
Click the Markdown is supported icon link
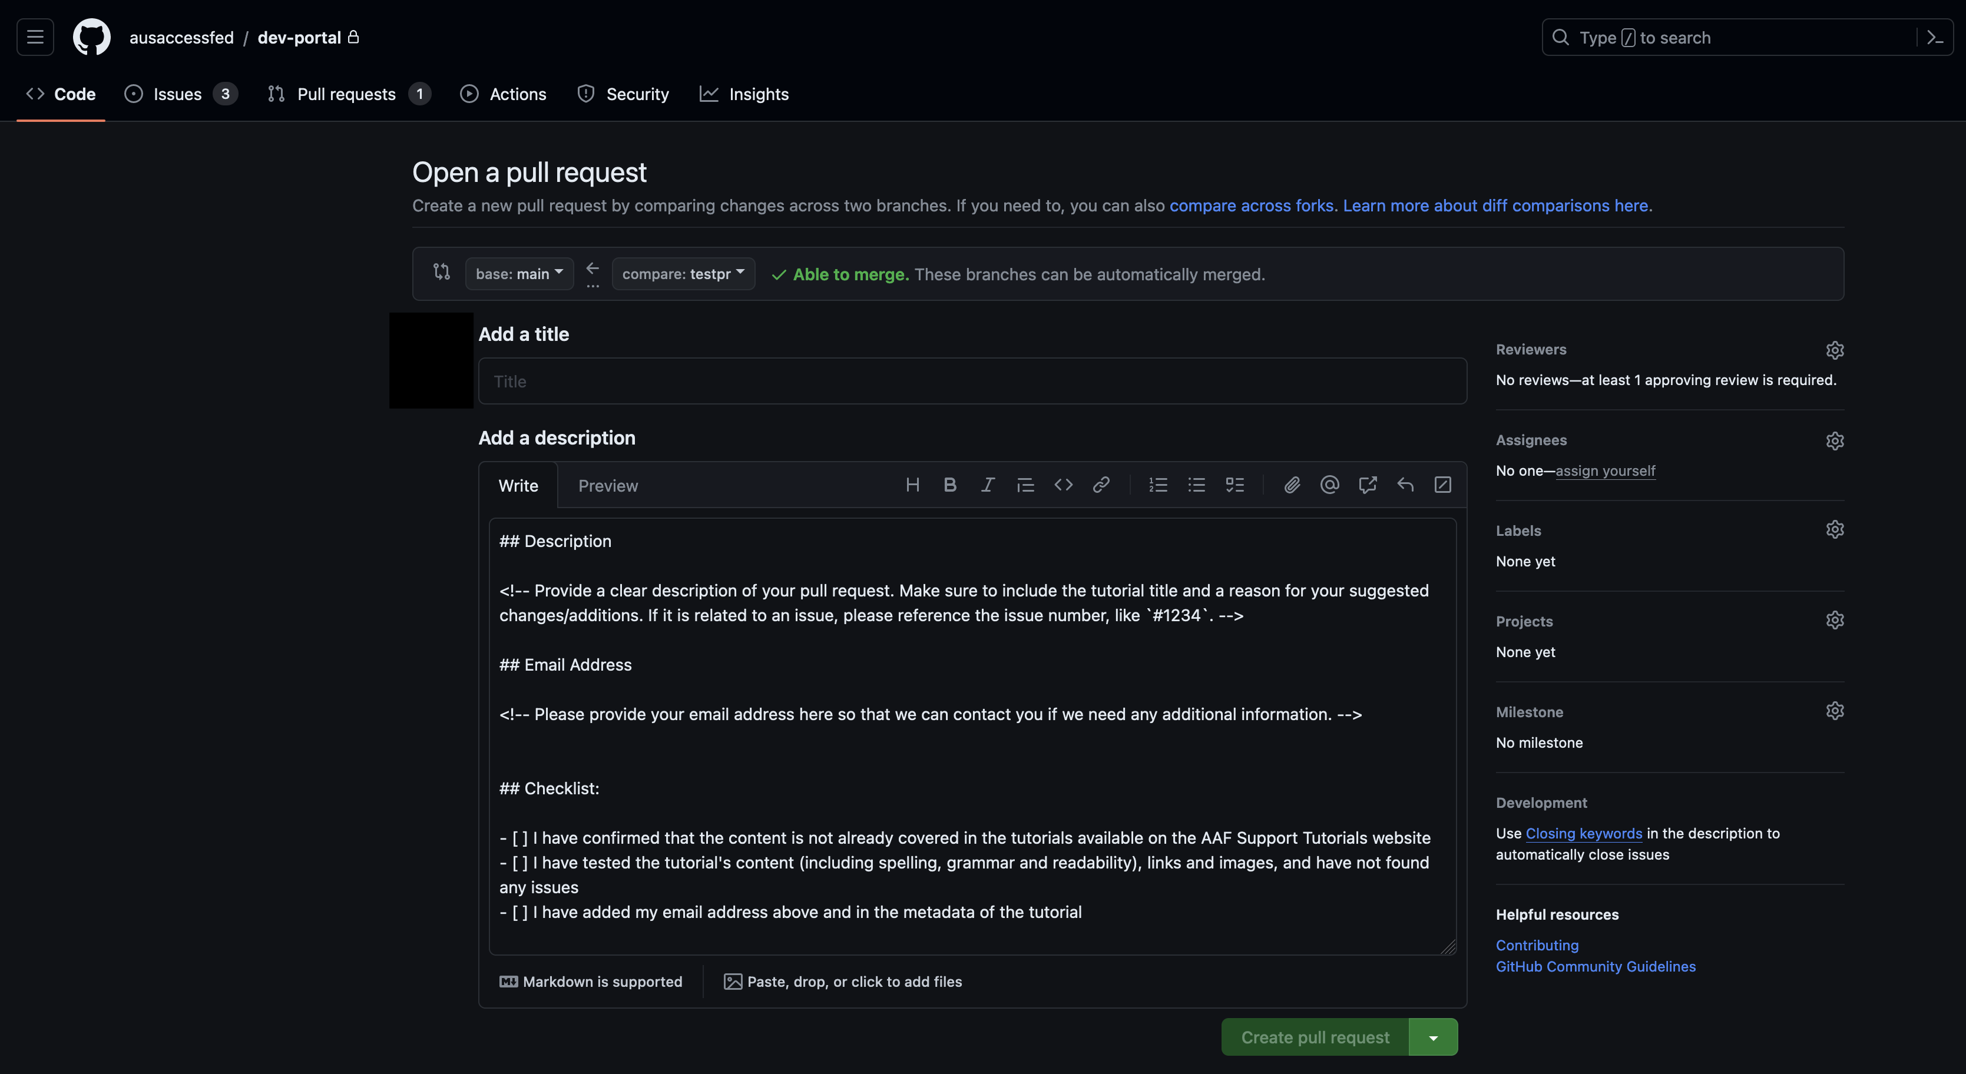click(x=509, y=982)
